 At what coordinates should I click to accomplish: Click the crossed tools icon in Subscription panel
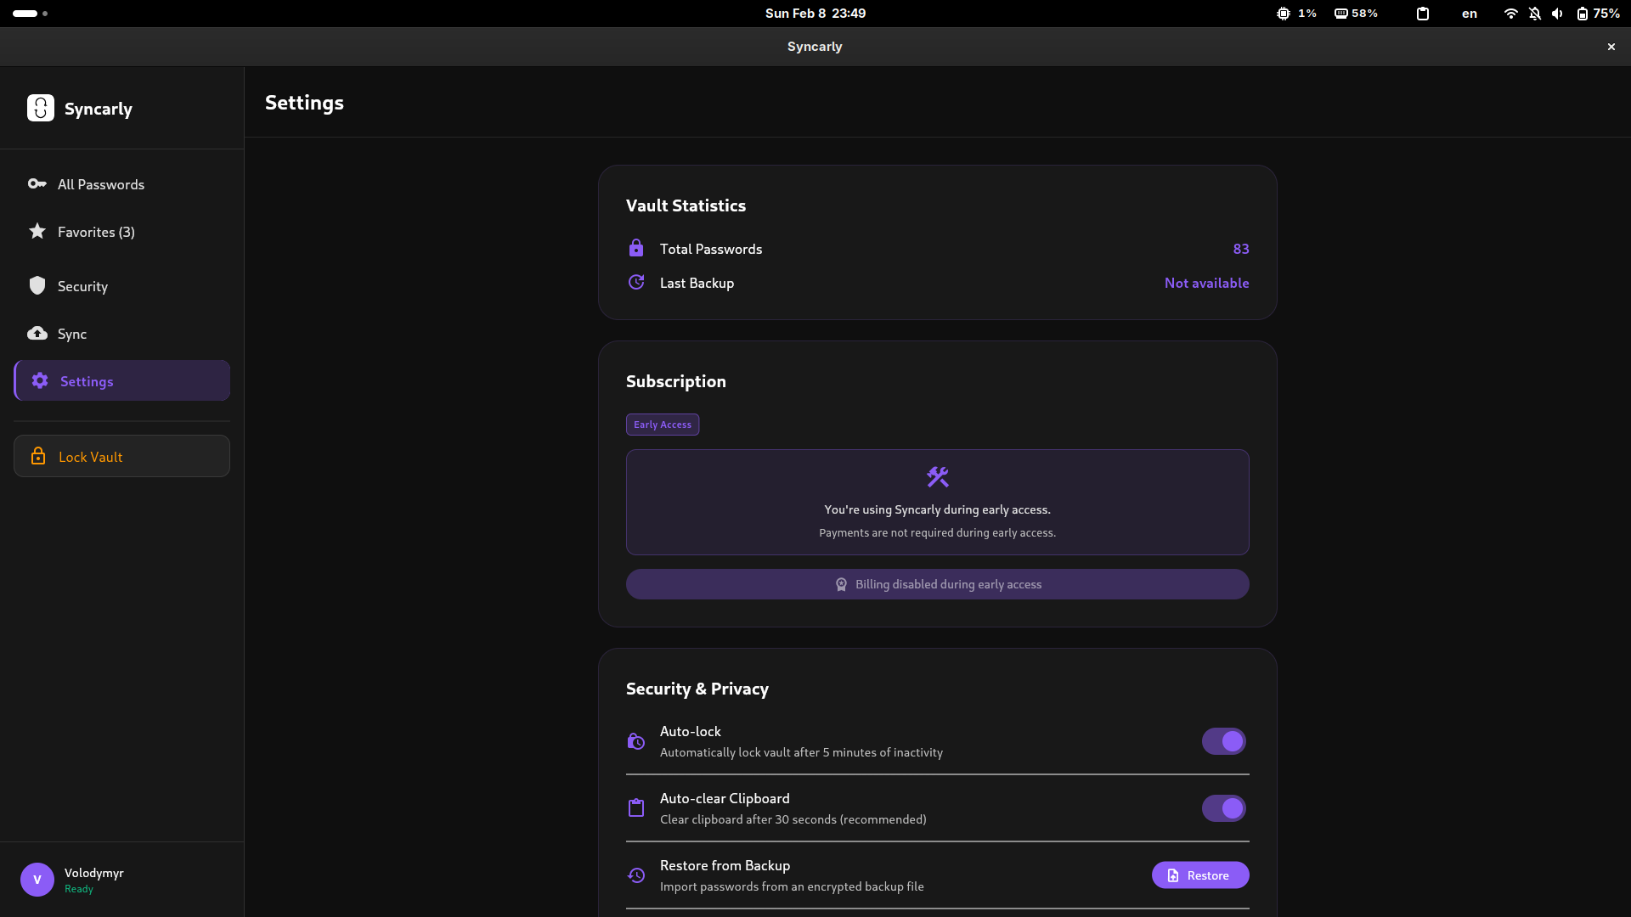tap(937, 477)
